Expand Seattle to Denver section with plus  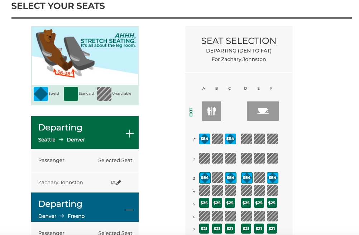click(129, 134)
